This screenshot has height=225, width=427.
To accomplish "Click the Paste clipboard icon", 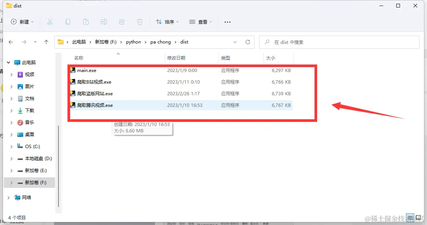I will tap(86, 22).
